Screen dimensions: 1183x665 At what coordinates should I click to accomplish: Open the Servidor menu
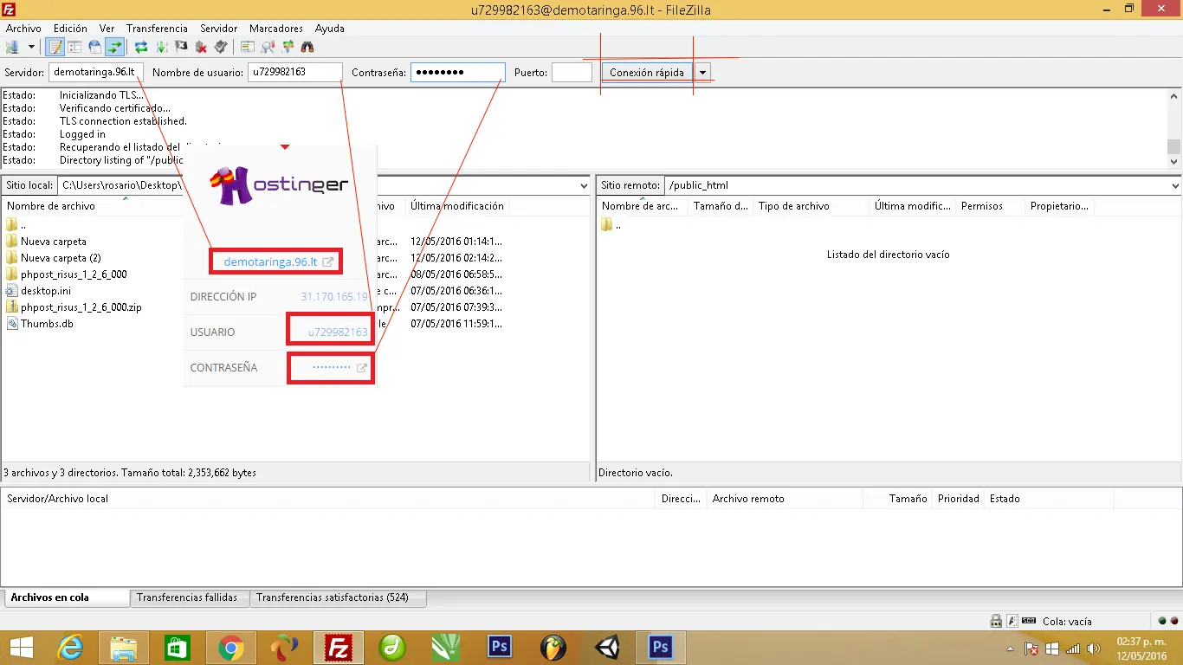pyautogui.click(x=218, y=29)
